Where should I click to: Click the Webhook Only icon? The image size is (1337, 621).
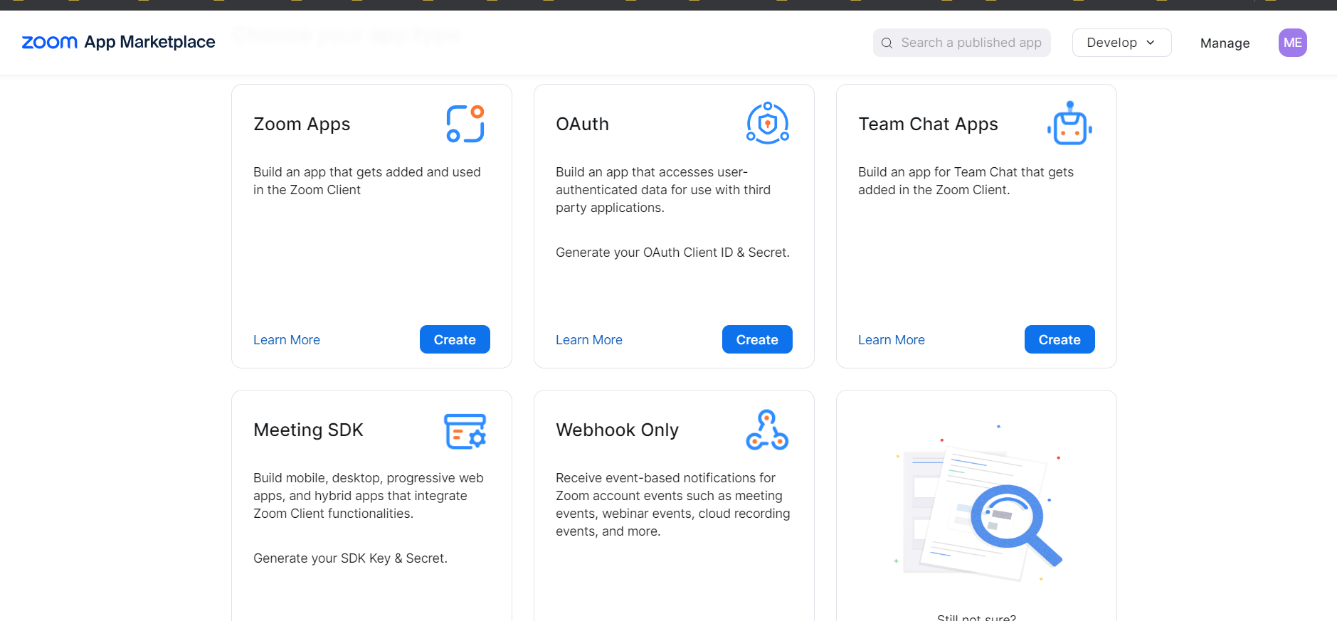[x=767, y=430]
